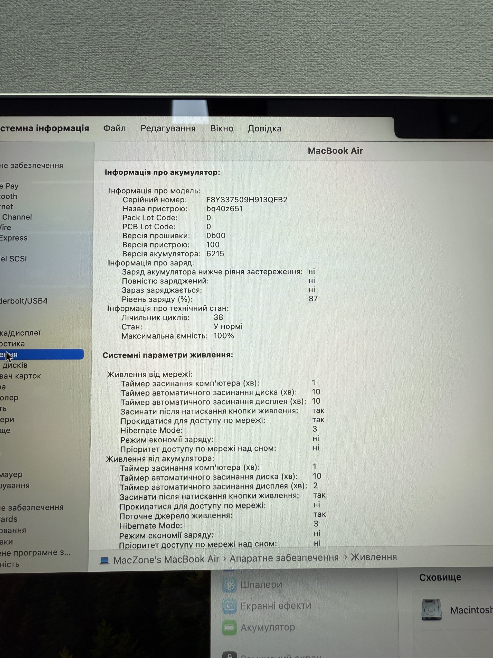Open the Файл menu
493x658 pixels.
point(115,128)
